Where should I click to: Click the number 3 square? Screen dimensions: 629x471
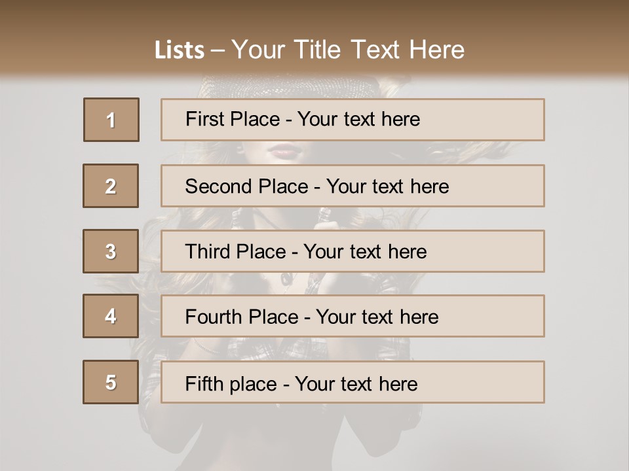tap(111, 251)
